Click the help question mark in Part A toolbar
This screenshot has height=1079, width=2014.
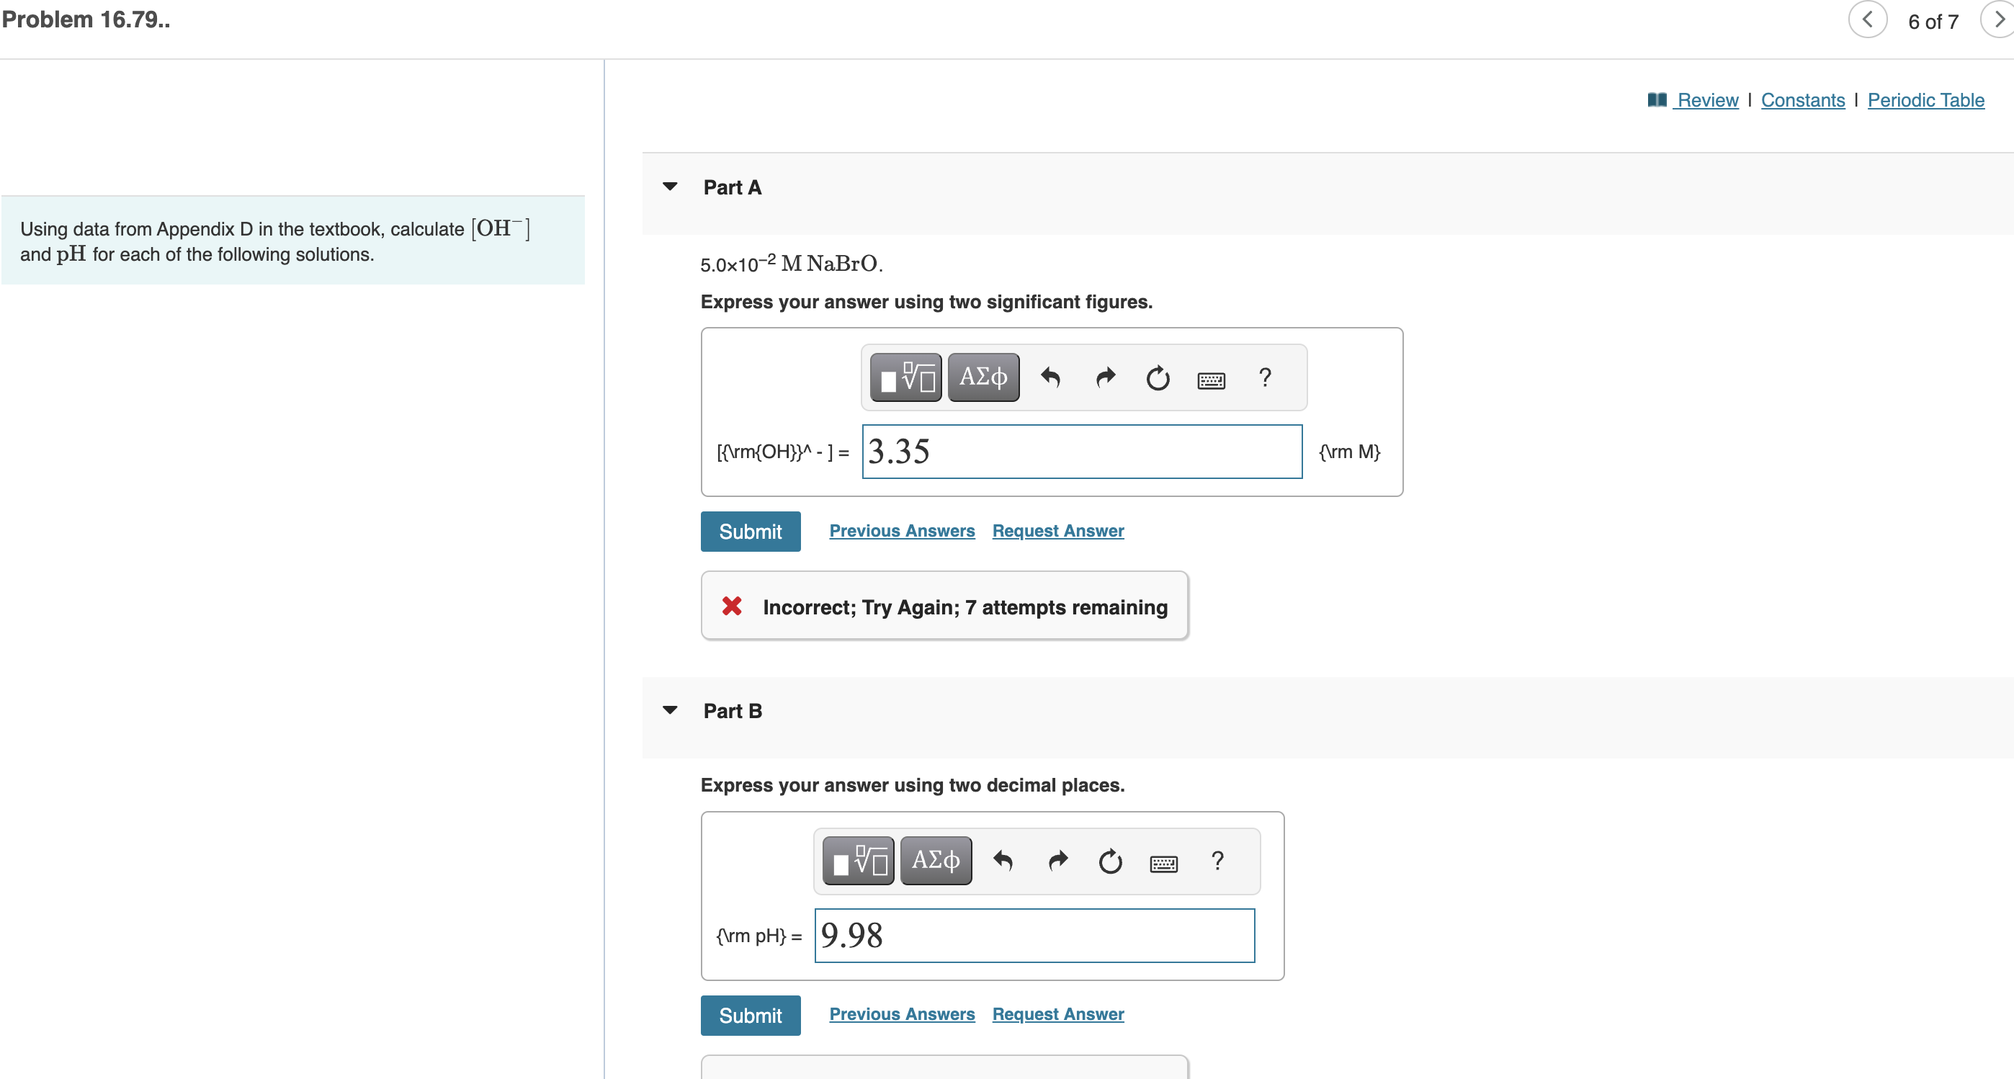click(x=1264, y=378)
